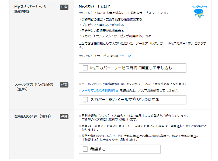Click bullet プレゼントの申し込みが出来る
Screen dimensions: 218x161
coord(103,25)
